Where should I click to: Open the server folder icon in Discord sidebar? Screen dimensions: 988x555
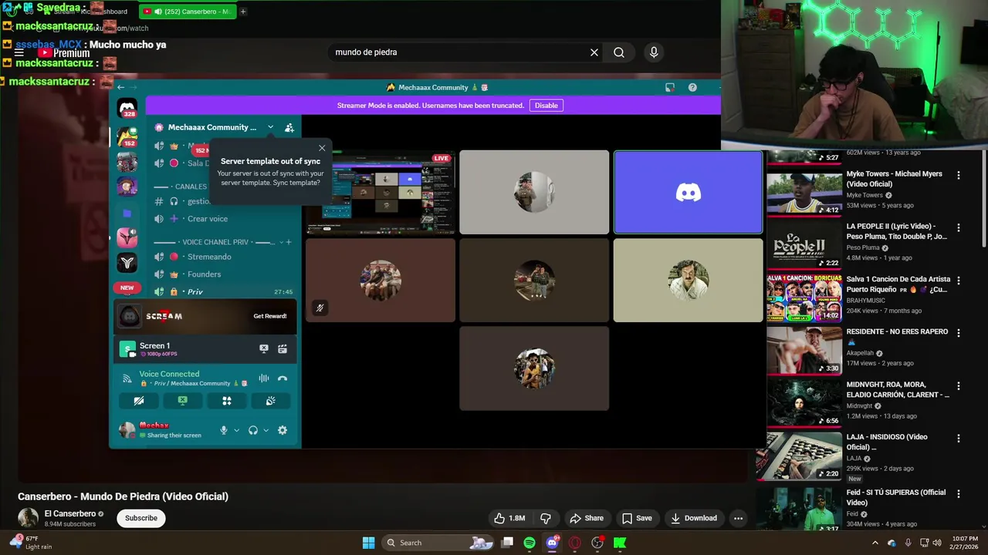(127, 213)
